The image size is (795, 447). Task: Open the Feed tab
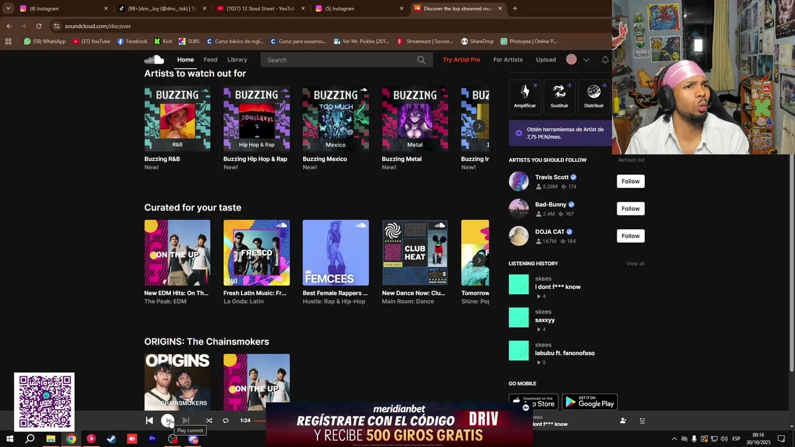[211, 60]
